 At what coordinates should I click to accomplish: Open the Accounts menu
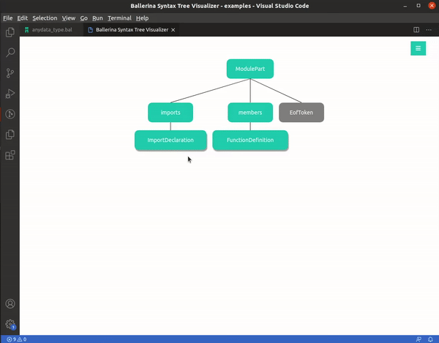pos(10,304)
